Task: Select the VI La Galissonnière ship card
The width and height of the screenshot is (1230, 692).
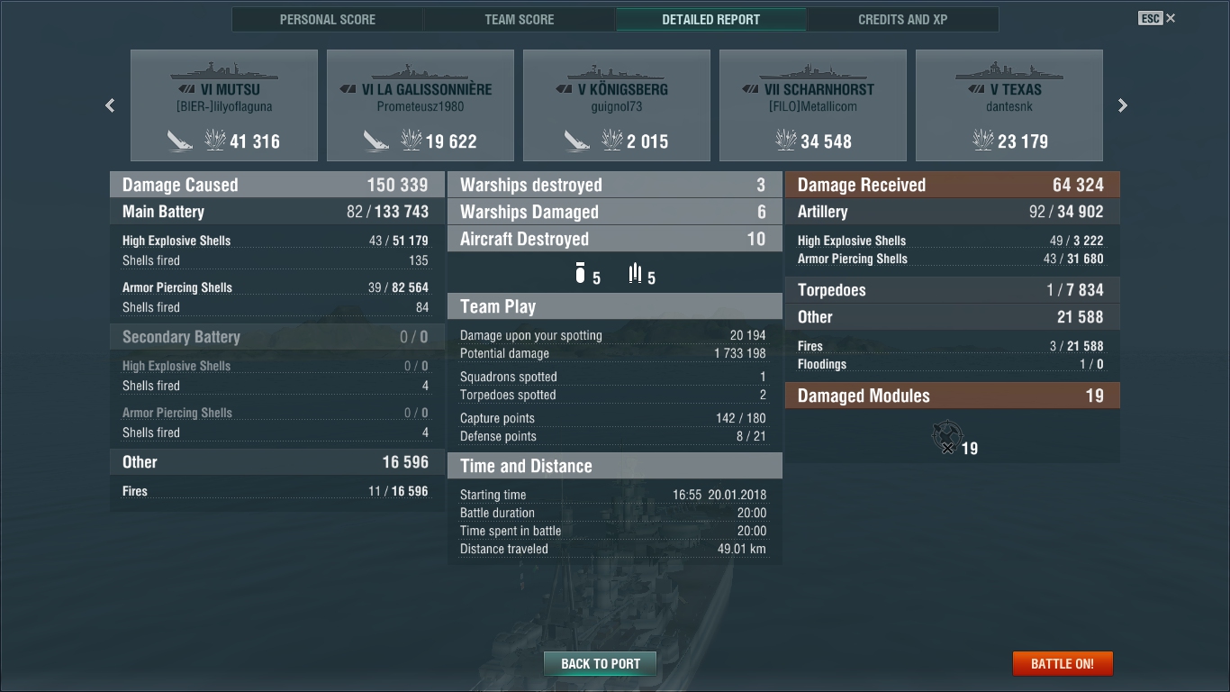Action: [421, 105]
